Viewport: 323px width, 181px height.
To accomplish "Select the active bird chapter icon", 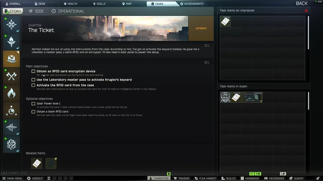I will pos(11,59).
